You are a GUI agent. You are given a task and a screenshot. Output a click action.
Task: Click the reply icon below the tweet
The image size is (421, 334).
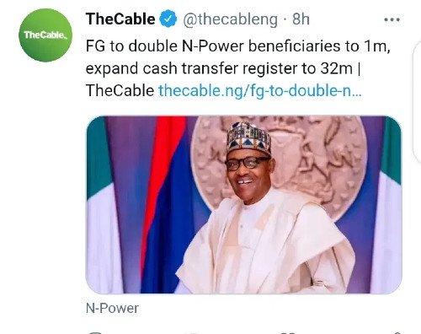coord(95,332)
